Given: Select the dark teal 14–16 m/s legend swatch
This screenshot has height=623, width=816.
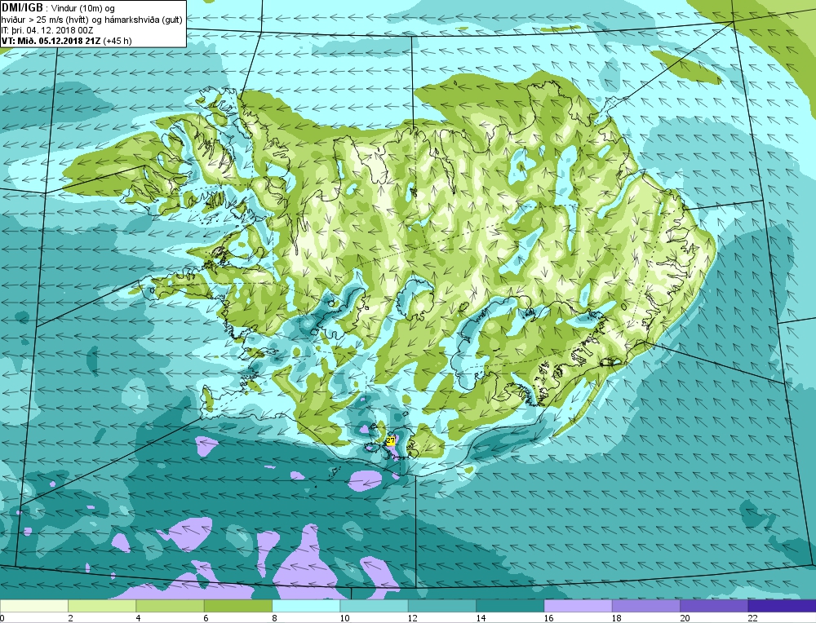Looking at the screenshot, I should coord(510,606).
